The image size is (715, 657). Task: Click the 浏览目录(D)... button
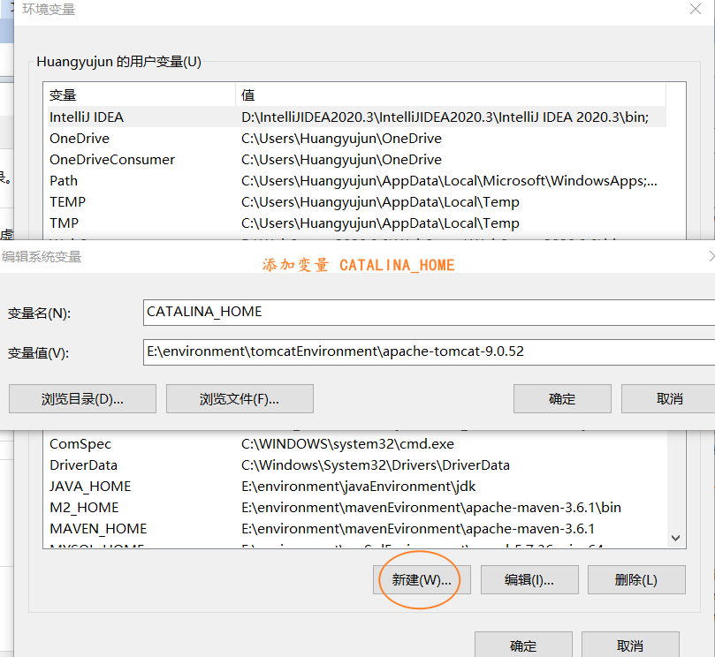pos(82,398)
